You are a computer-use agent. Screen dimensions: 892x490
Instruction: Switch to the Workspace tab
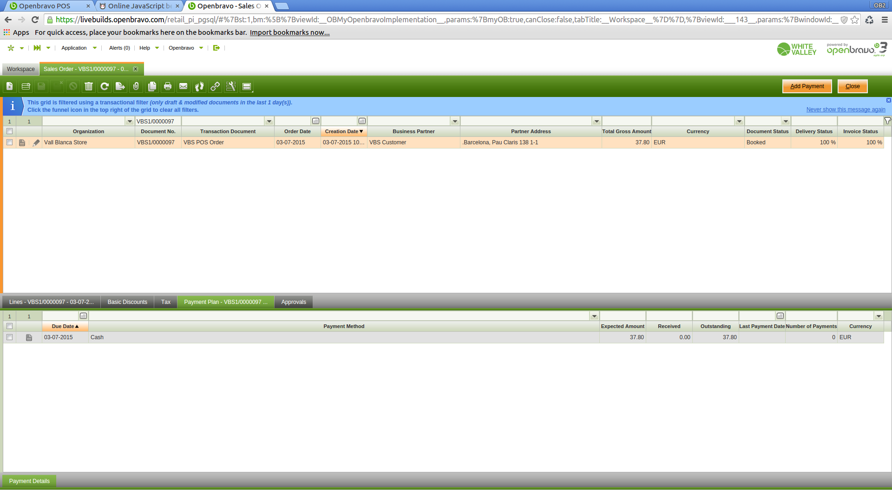21,69
